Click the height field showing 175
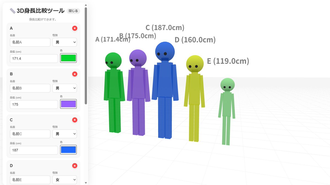The width and height of the screenshot is (330, 185). point(34,104)
